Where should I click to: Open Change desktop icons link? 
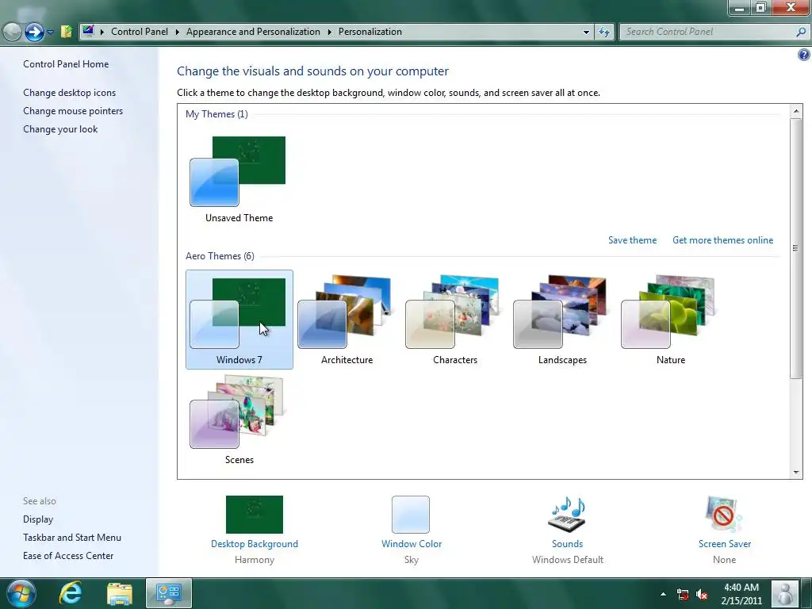coord(70,93)
